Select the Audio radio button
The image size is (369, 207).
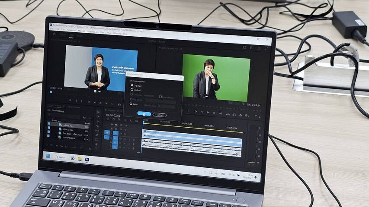[x=131, y=104]
